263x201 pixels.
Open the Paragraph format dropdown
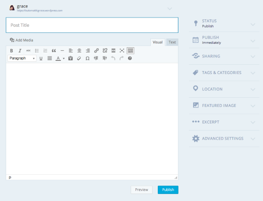(x=22, y=58)
